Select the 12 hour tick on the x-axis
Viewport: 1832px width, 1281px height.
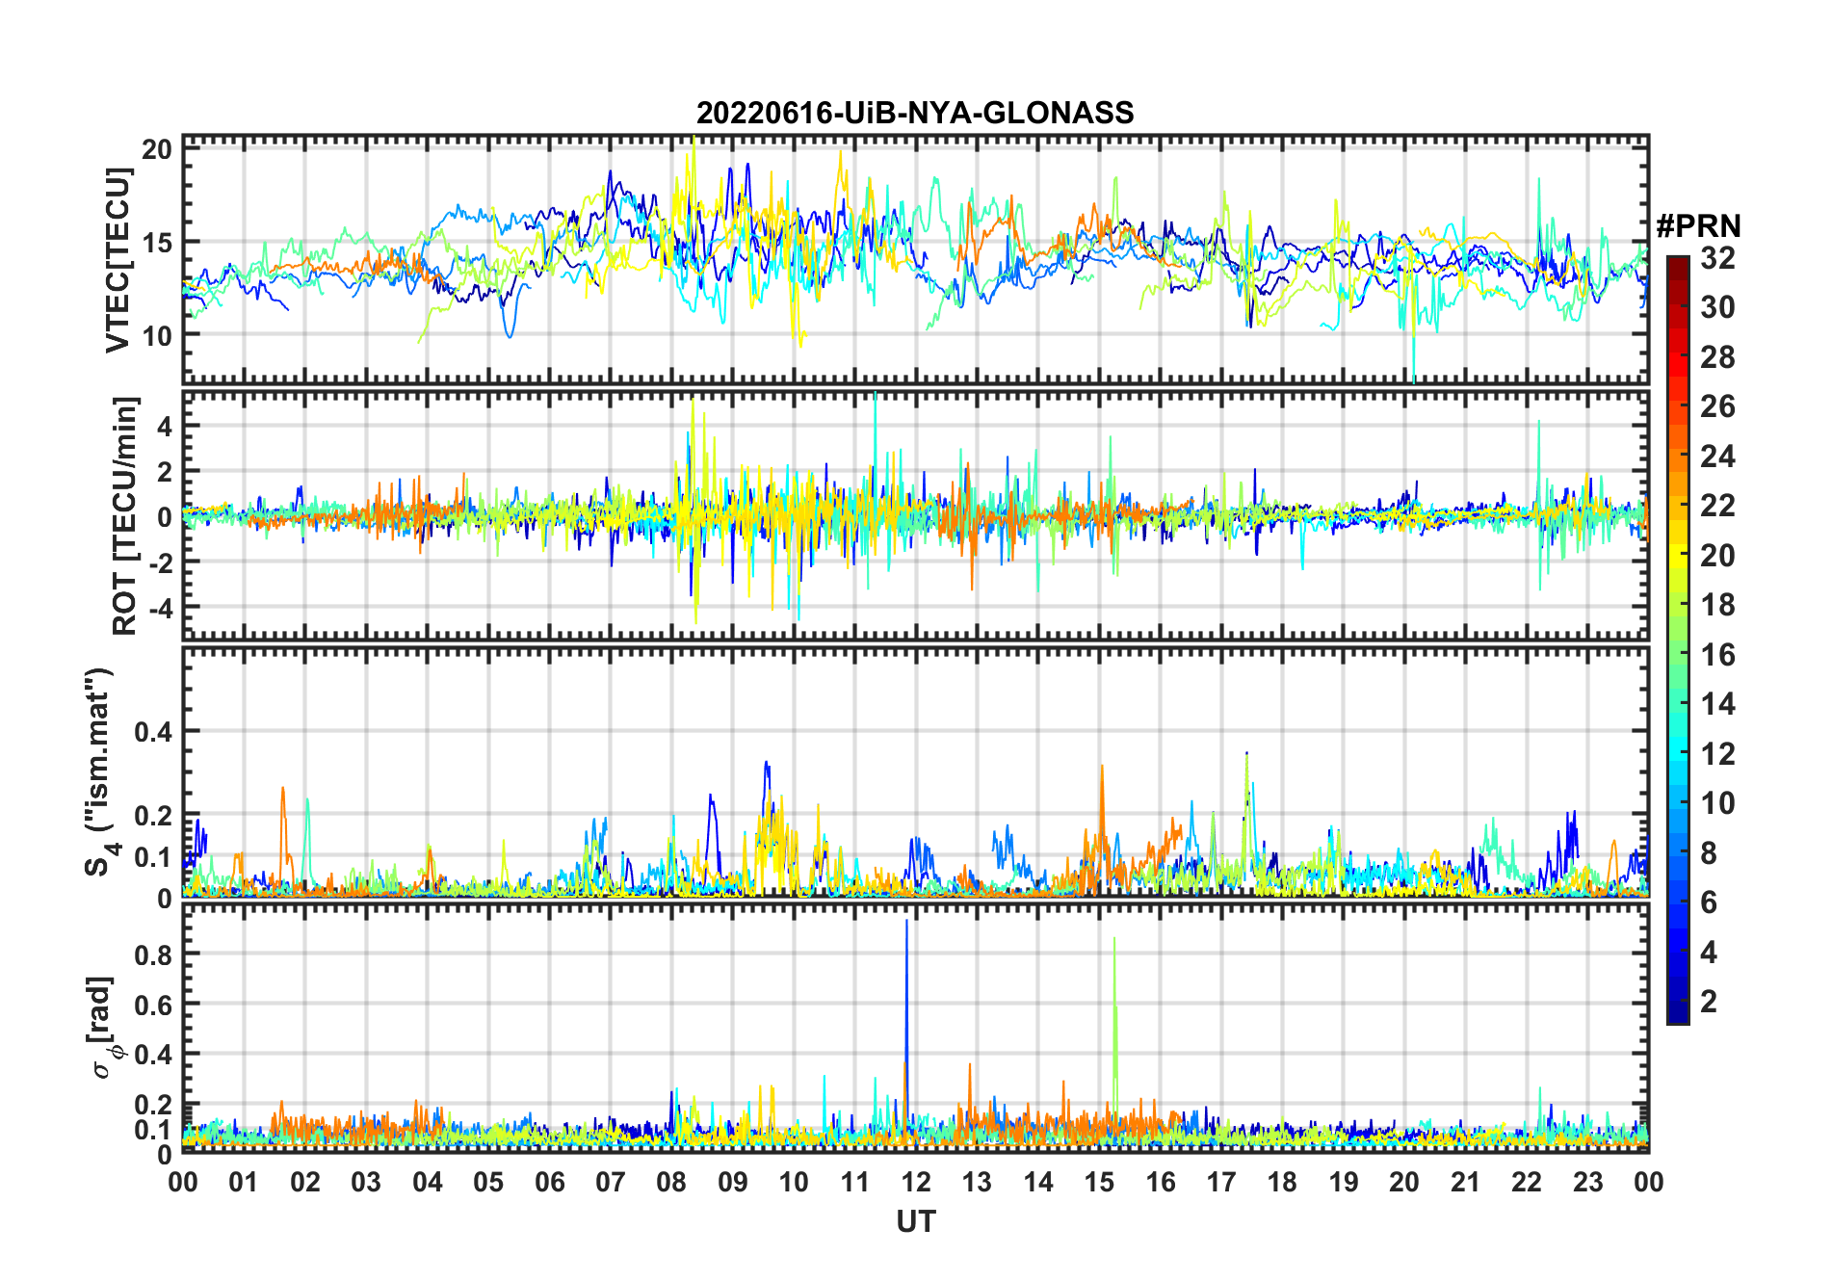(915, 1183)
